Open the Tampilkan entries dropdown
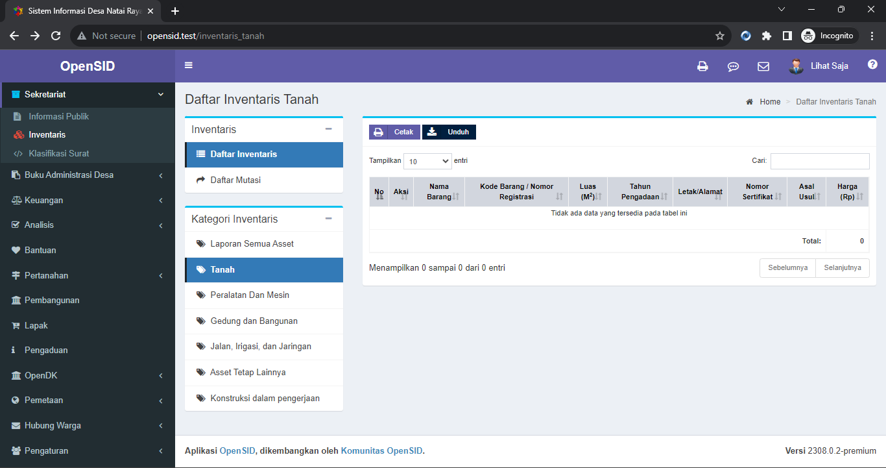Image resolution: width=886 pixels, height=468 pixels. tap(427, 160)
